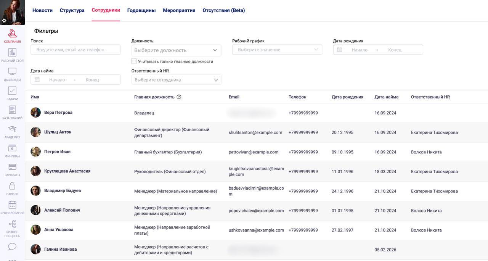Viewport: 488px width, 261px height.
Task: Open the settings gear on profile photo
Action: 4,21
